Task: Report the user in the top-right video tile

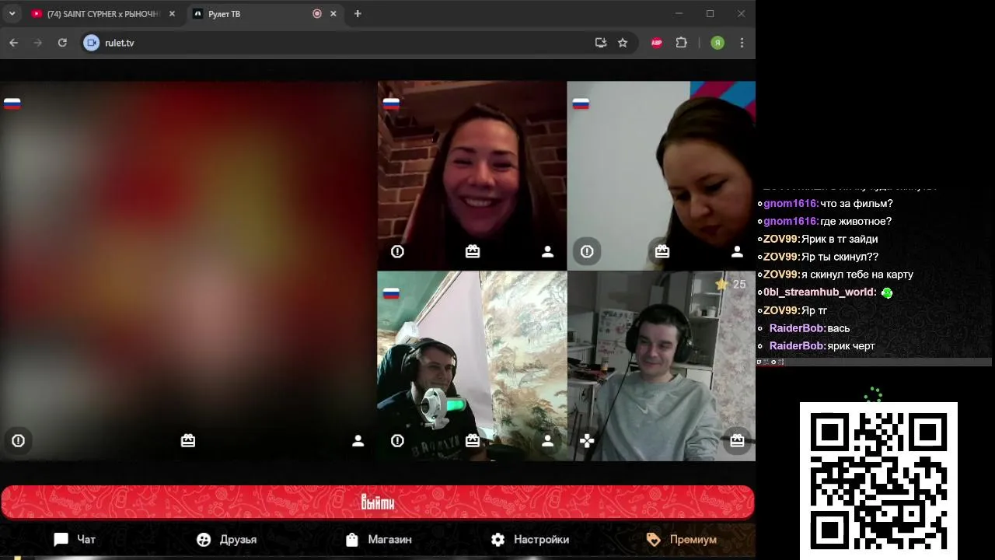Action: click(x=587, y=251)
